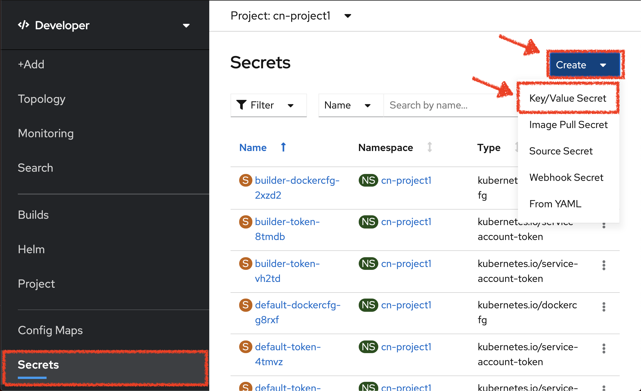
Task: Click the Monitoring navigation icon
Action: point(45,133)
